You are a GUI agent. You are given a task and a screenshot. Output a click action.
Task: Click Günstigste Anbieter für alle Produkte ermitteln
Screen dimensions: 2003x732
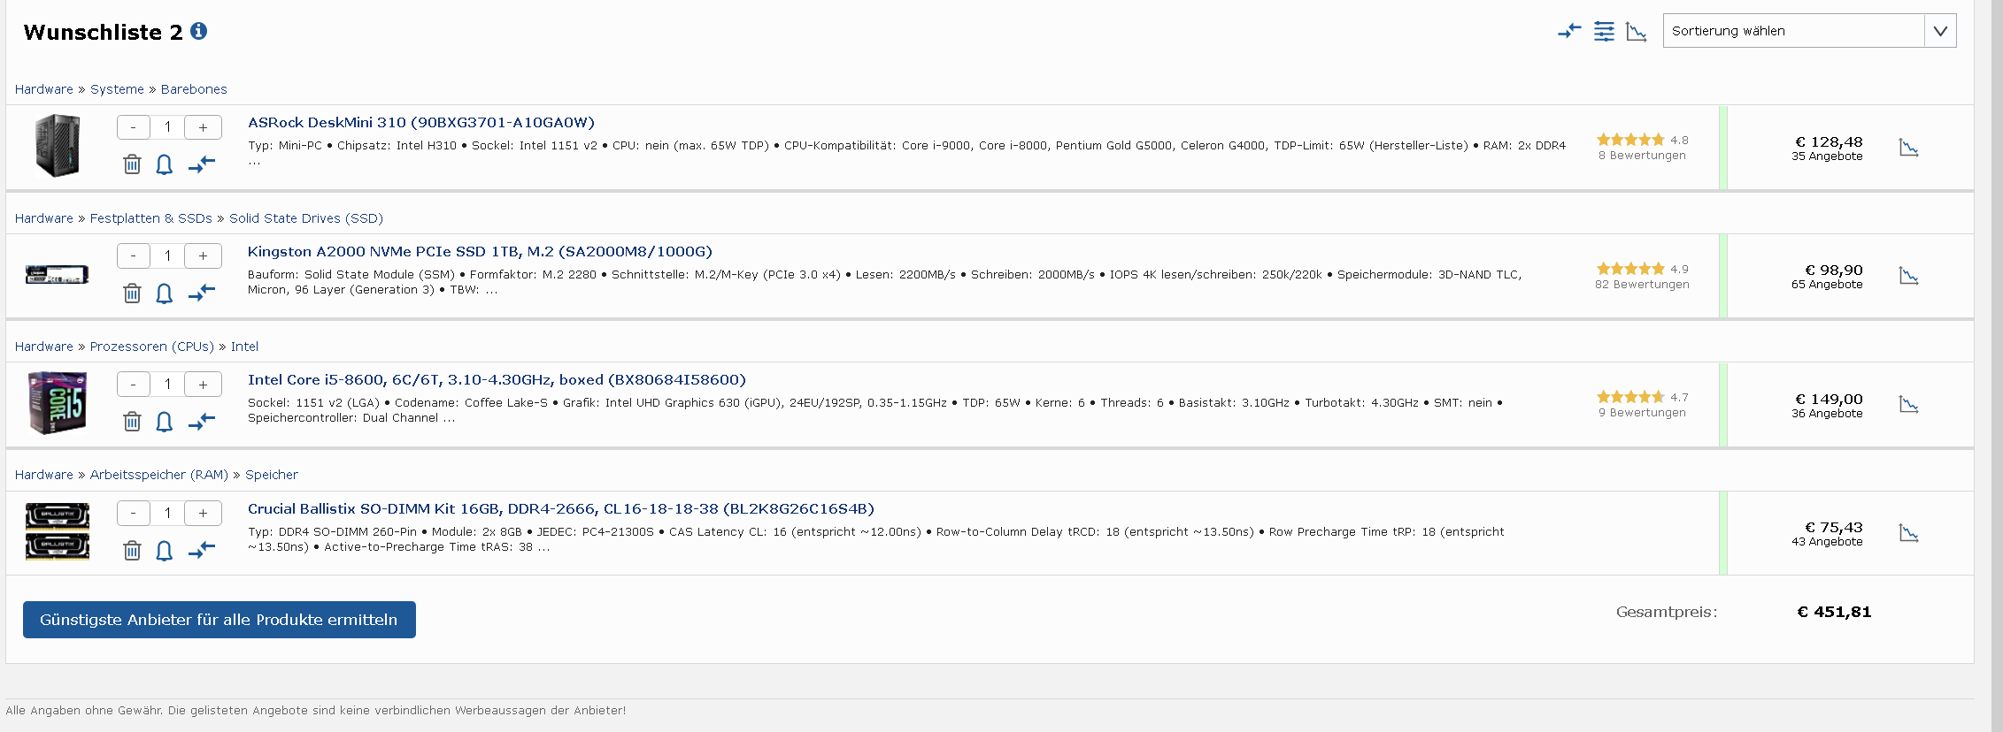pos(220,620)
